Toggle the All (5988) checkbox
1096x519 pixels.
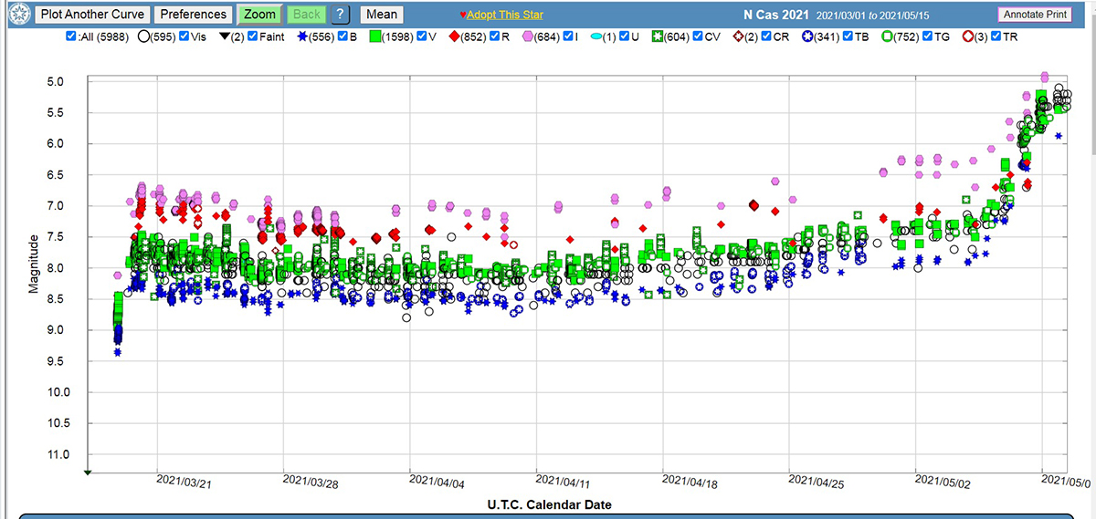tap(72, 37)
